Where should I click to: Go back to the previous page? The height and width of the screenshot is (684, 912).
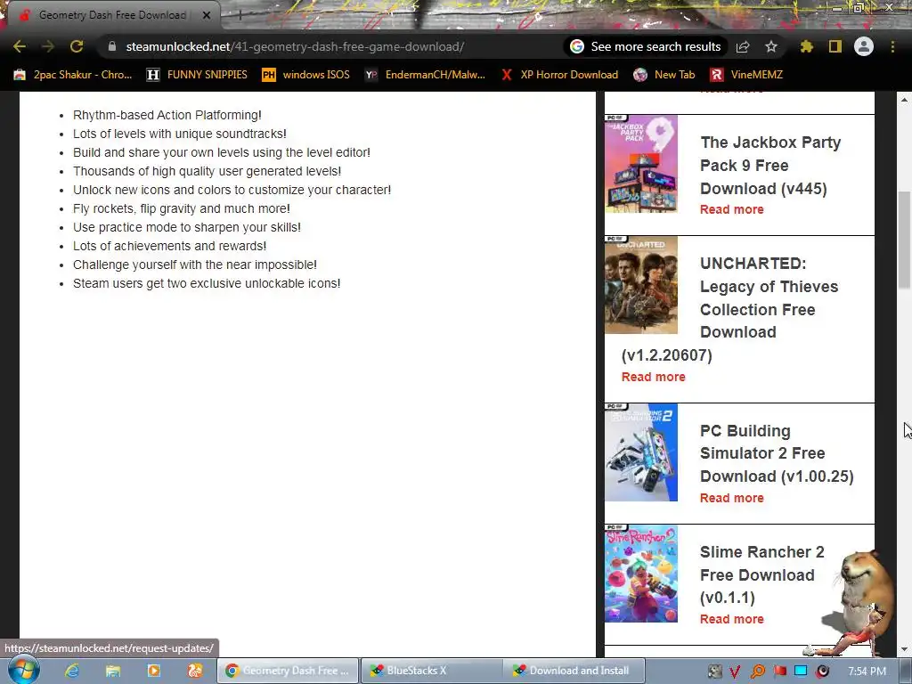click(20, 46)
